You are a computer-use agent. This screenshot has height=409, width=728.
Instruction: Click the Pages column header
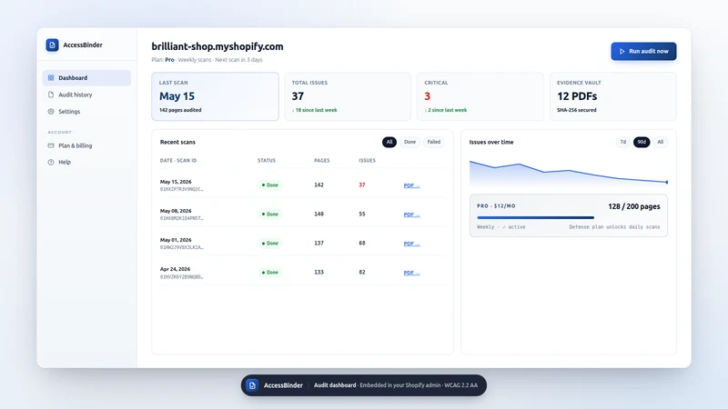(x=322, y=161)
